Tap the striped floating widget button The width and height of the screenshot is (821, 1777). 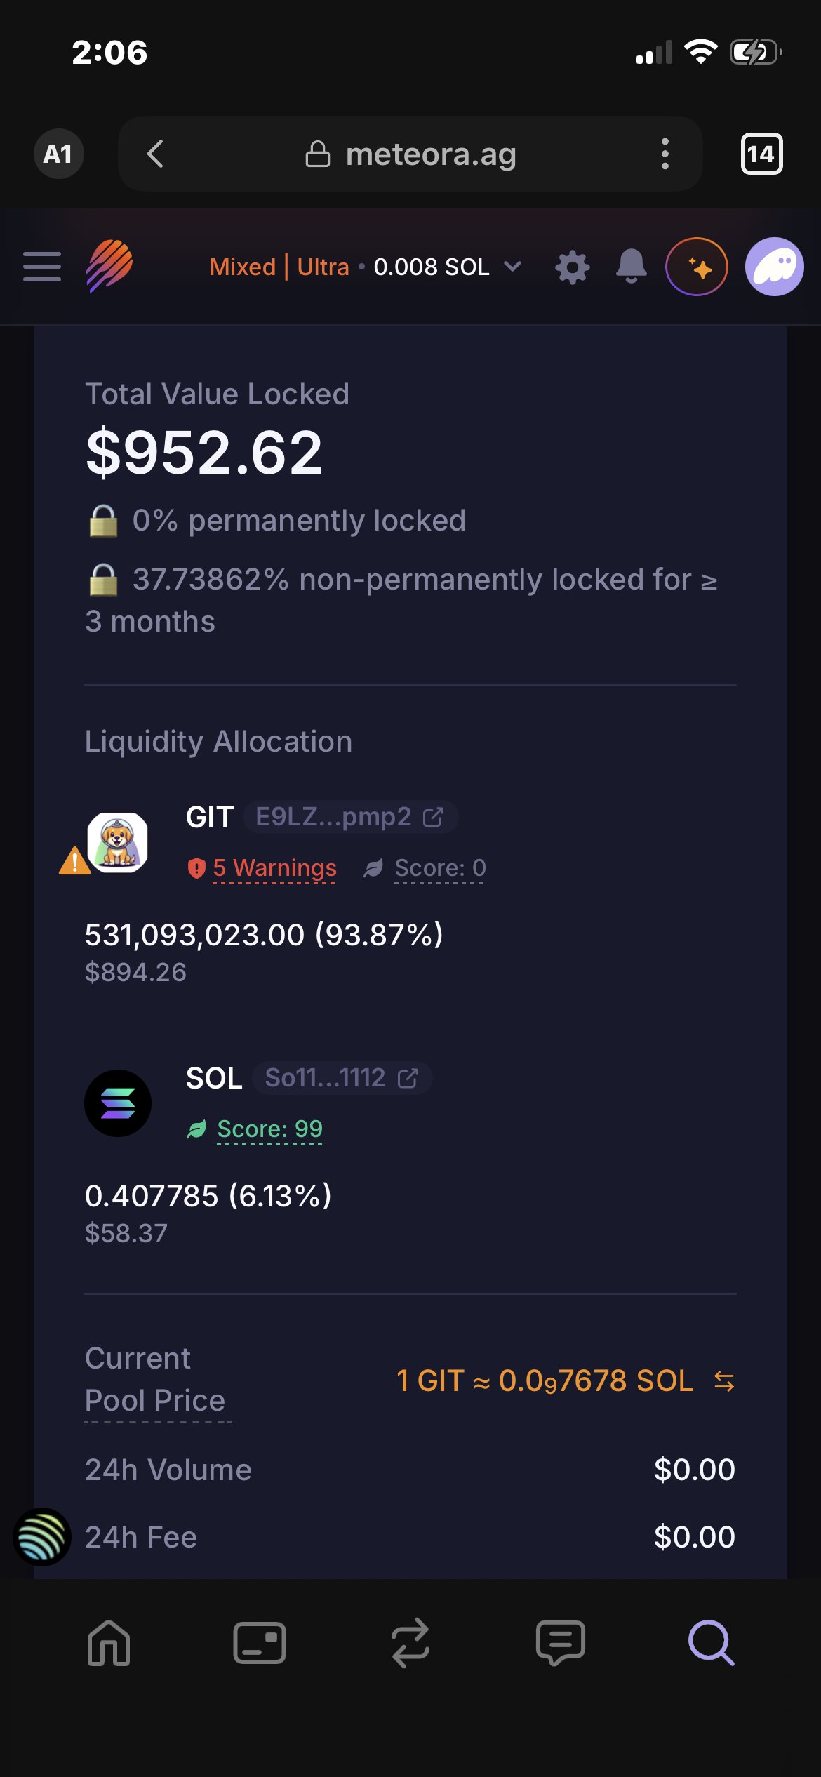point(42,1537)
